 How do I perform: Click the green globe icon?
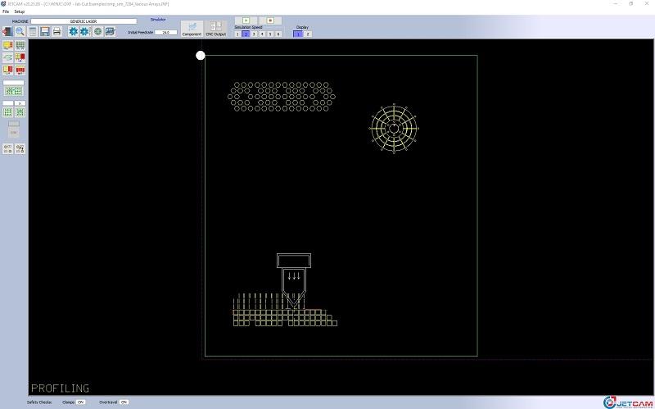[97, 31]
